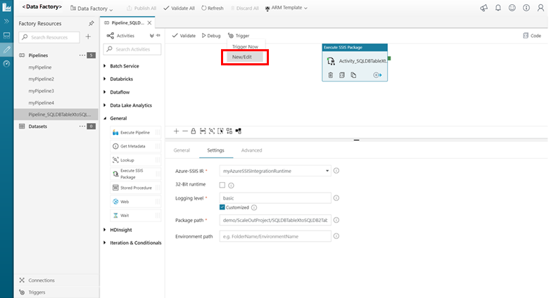549x298 pixels.
Task: Info icon next to Logging level
Action: point(336,198)
